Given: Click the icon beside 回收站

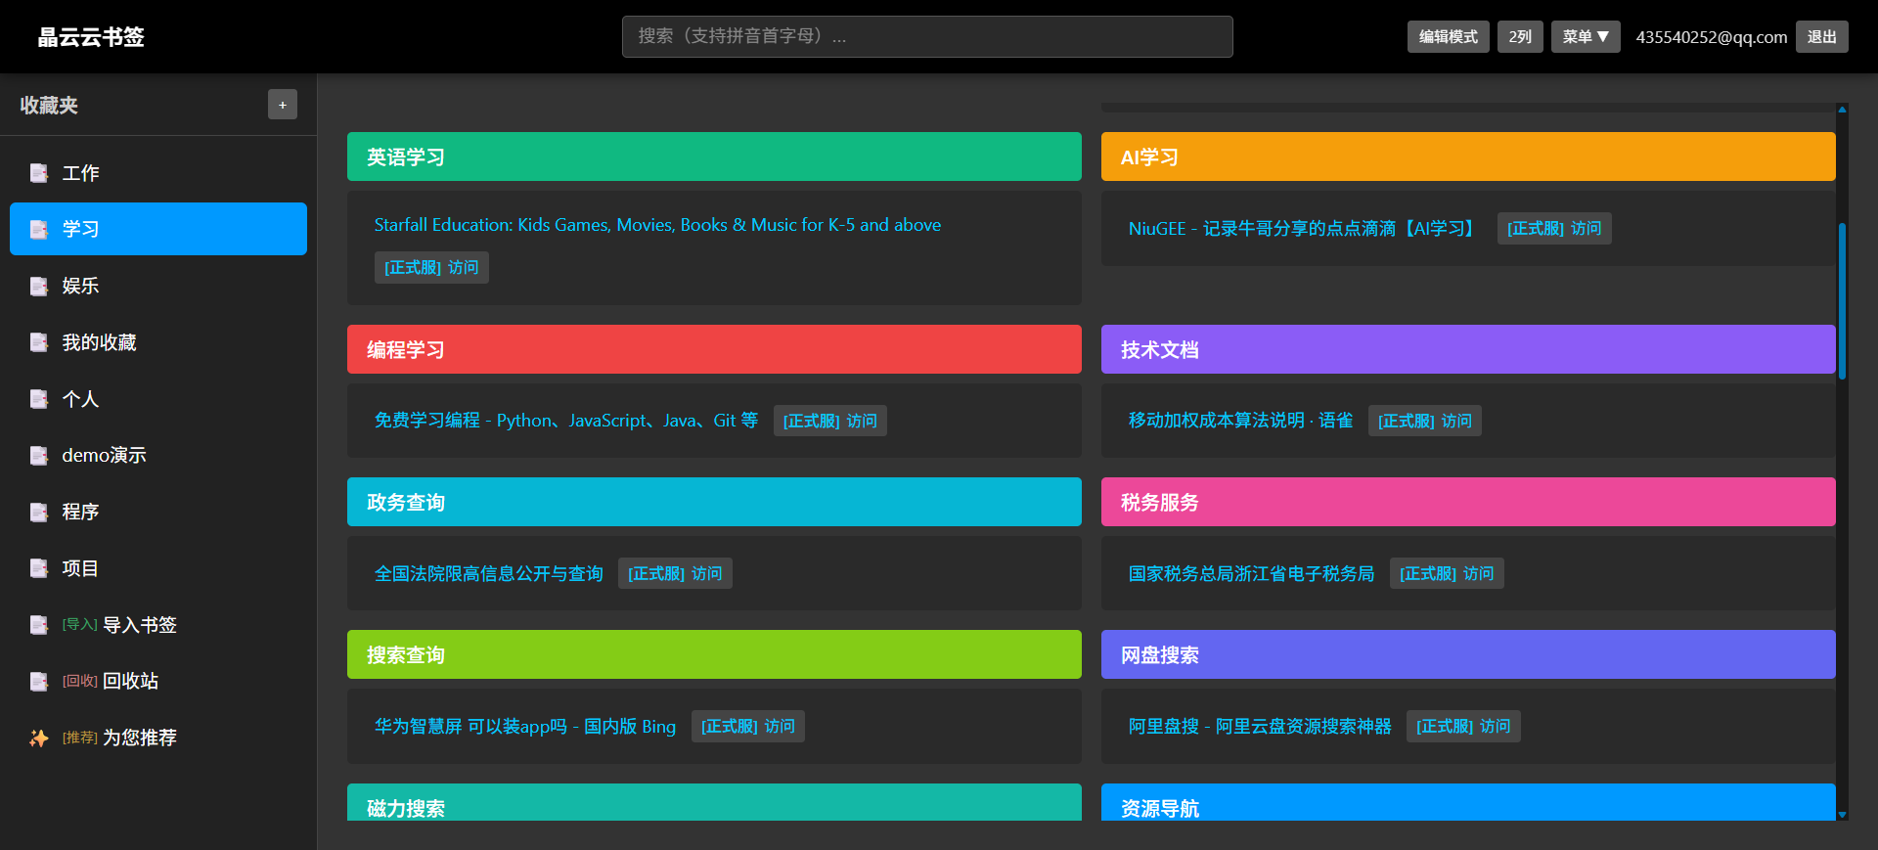Looking at the screenshot, I should (39, 681).
